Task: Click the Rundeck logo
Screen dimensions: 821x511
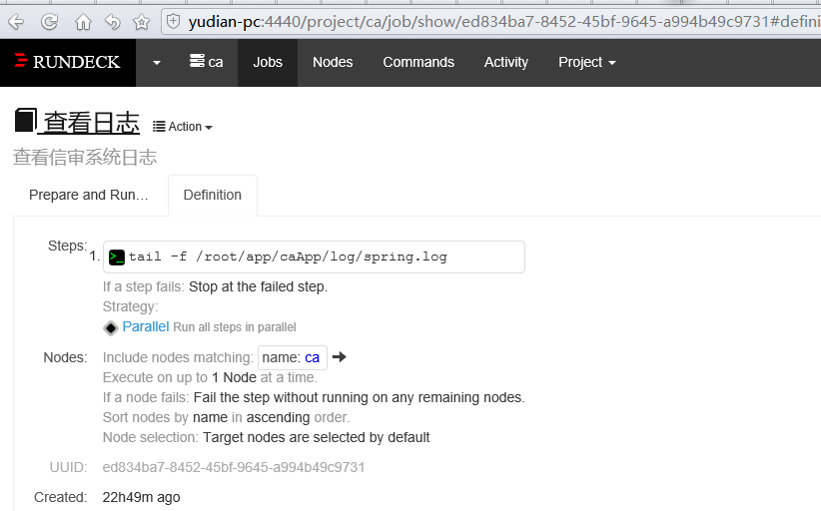Action: [x=67, y=62]
